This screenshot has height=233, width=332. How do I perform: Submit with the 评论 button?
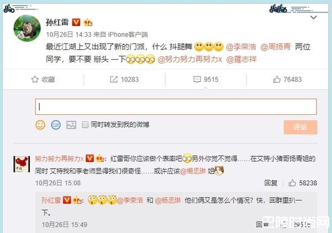point(300,127)
